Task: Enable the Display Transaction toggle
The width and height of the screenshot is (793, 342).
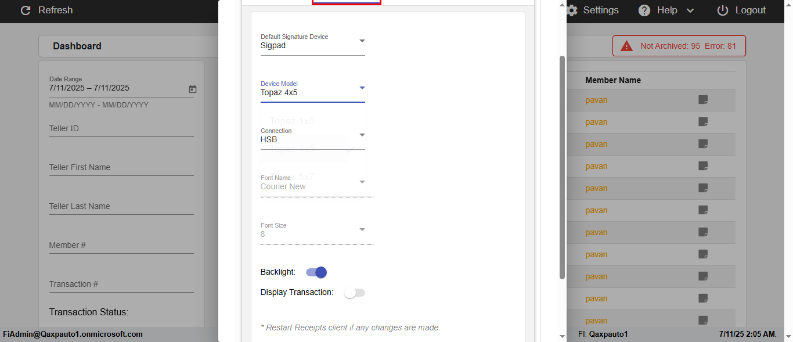Action: (x=355, y=293)
